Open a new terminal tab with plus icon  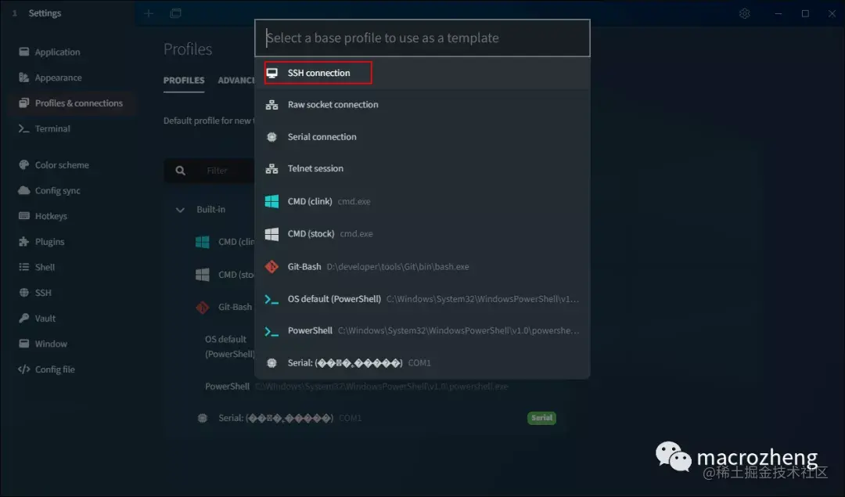click(x=148, y=13)
